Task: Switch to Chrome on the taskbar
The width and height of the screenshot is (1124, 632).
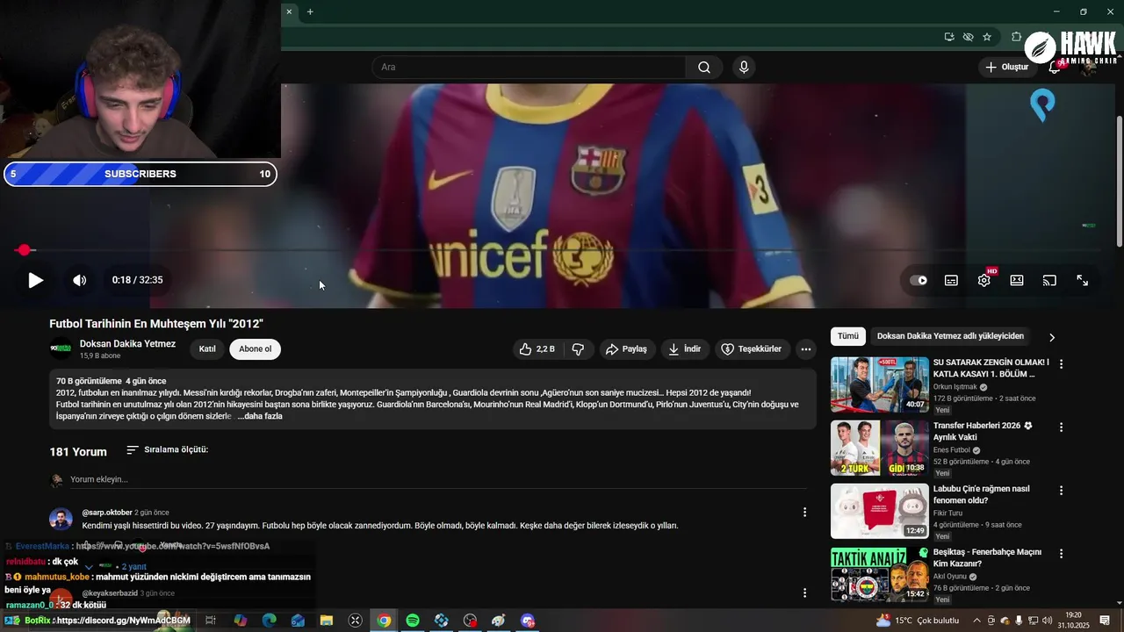Action: (384, 621)
